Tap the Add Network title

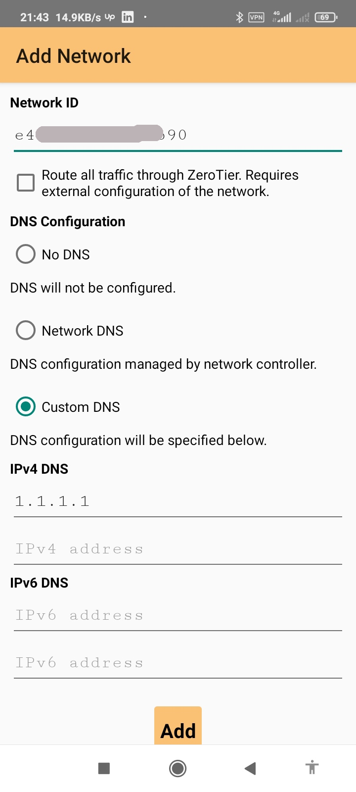click(x=74, y=56)
